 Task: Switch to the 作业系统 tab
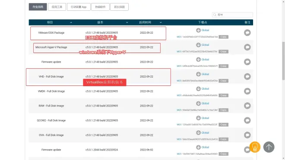[38, 7]
